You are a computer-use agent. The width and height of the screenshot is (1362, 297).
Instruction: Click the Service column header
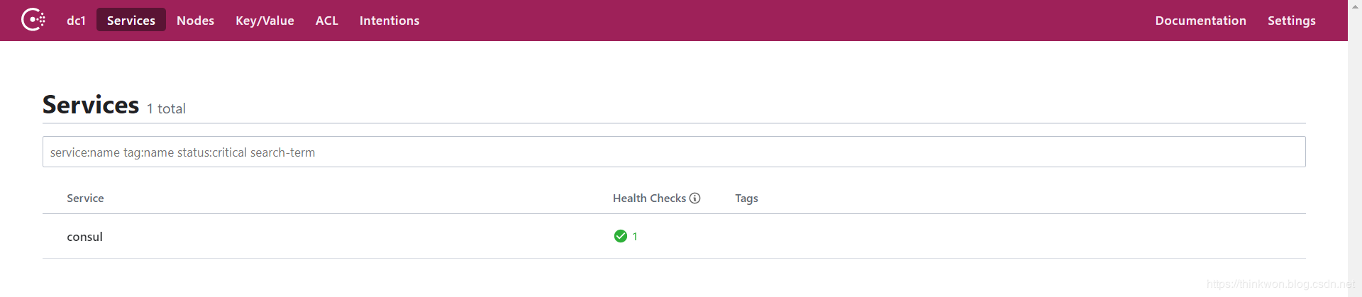85,198
